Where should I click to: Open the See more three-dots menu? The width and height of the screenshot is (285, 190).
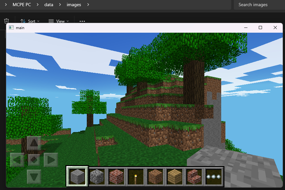(82, 21)
